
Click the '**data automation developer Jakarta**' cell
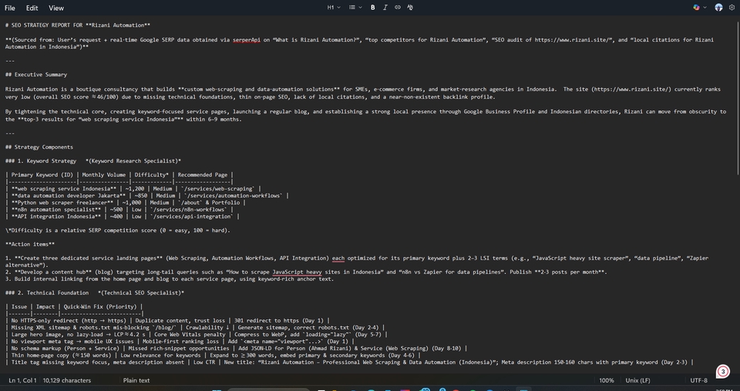(69, 196)
